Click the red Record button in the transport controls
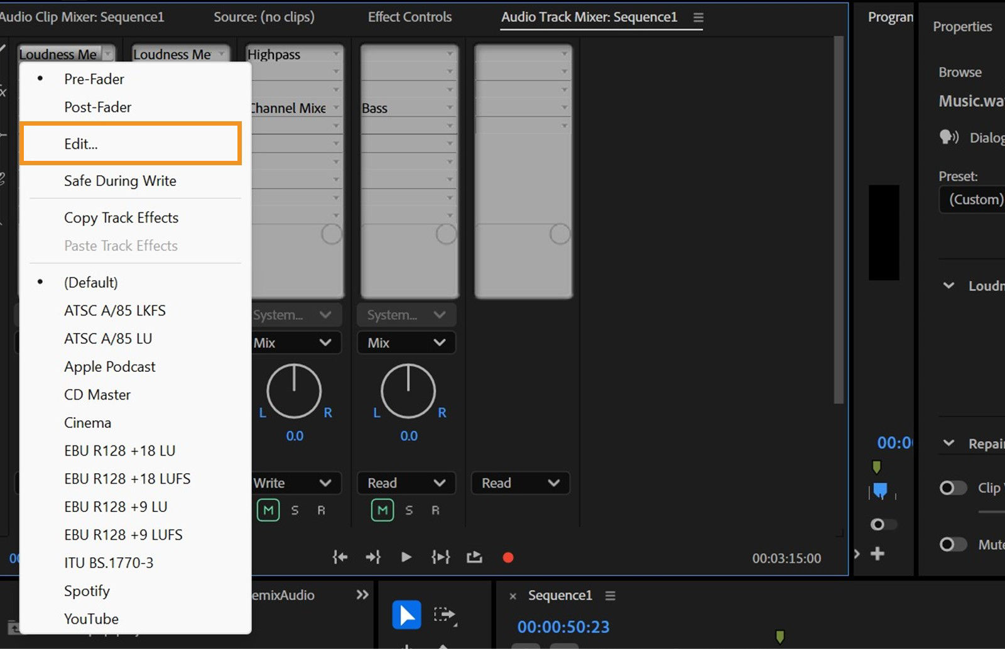Screen dimensions: 1005x649 coord(508,557)
